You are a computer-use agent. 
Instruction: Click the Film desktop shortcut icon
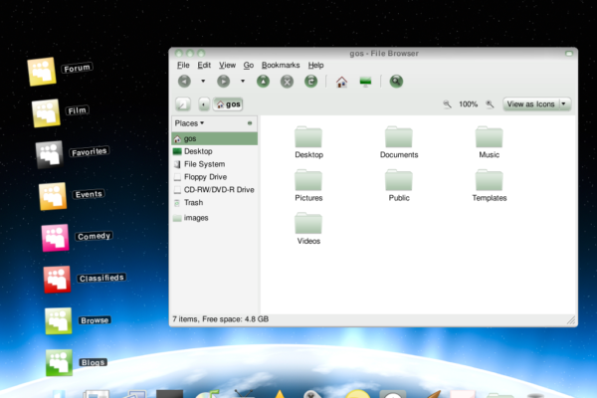tap(46, 113)
